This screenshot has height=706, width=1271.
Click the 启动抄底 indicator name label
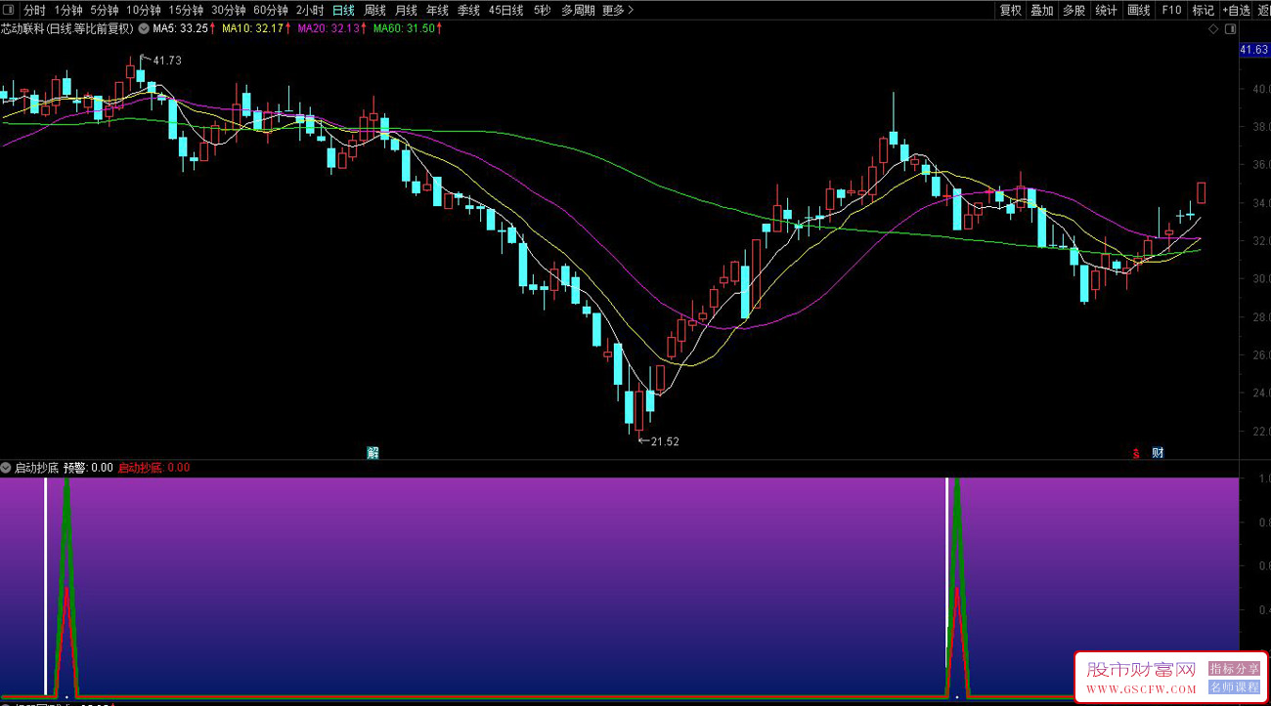[x=36, y=468]
